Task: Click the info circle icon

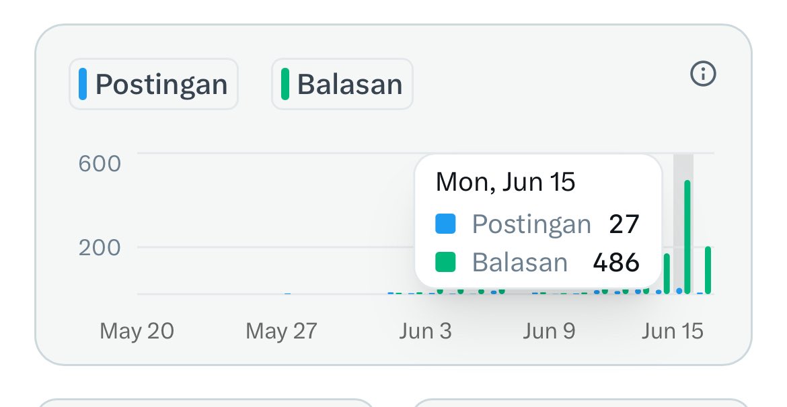Action: (x=703, y=74)
